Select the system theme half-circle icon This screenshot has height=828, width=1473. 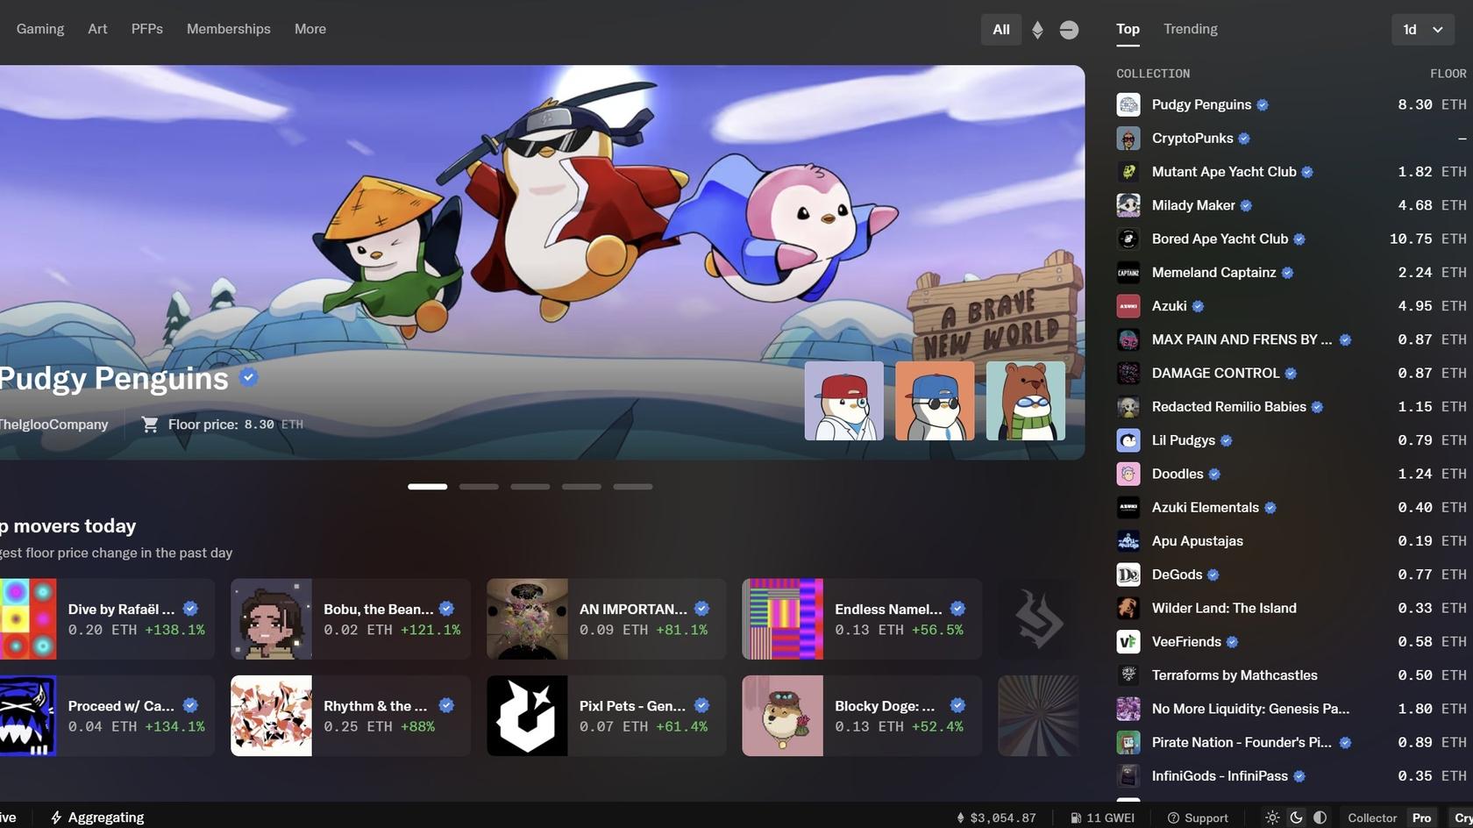(1320, 817)
